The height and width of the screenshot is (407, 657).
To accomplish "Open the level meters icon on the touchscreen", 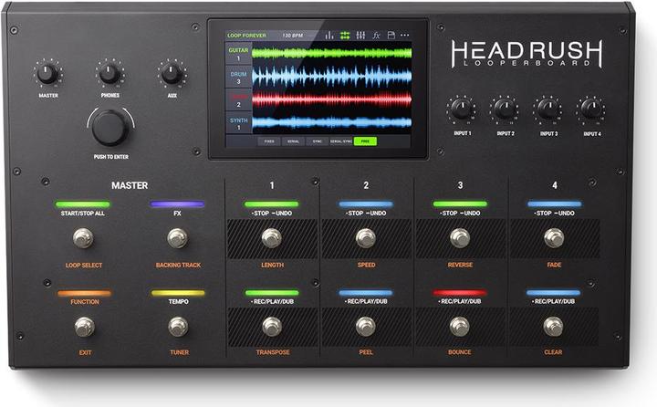I will pos(329,36).
